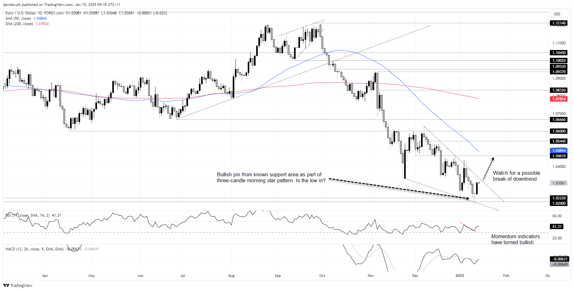Click the Dec label on the time axis
This screenshot has height=291, width=574.
pyautogui.click(x=415, y=276)
